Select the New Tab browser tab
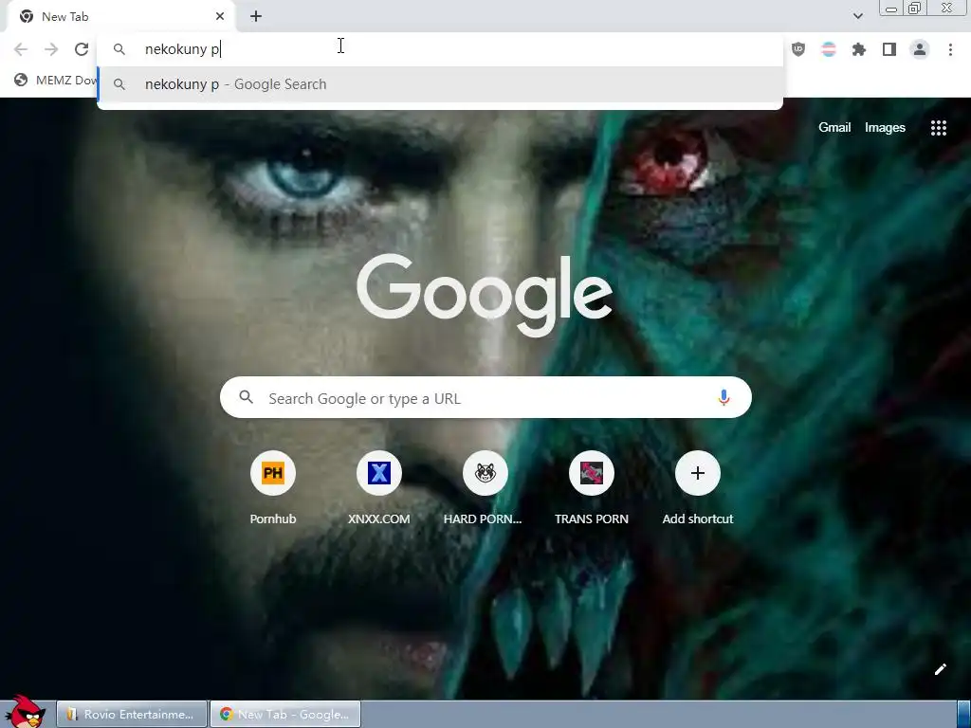971x728 pixels. 120,17
